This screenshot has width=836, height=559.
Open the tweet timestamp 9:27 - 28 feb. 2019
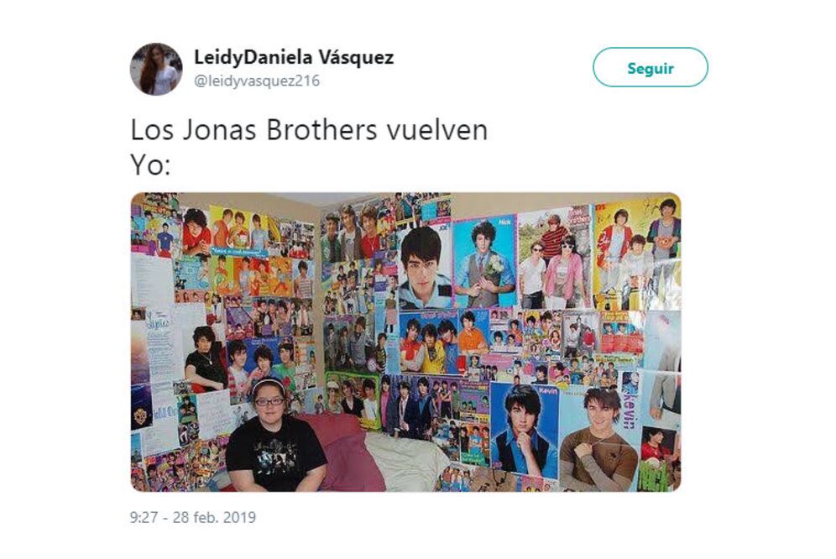click(x=193, y=517)
